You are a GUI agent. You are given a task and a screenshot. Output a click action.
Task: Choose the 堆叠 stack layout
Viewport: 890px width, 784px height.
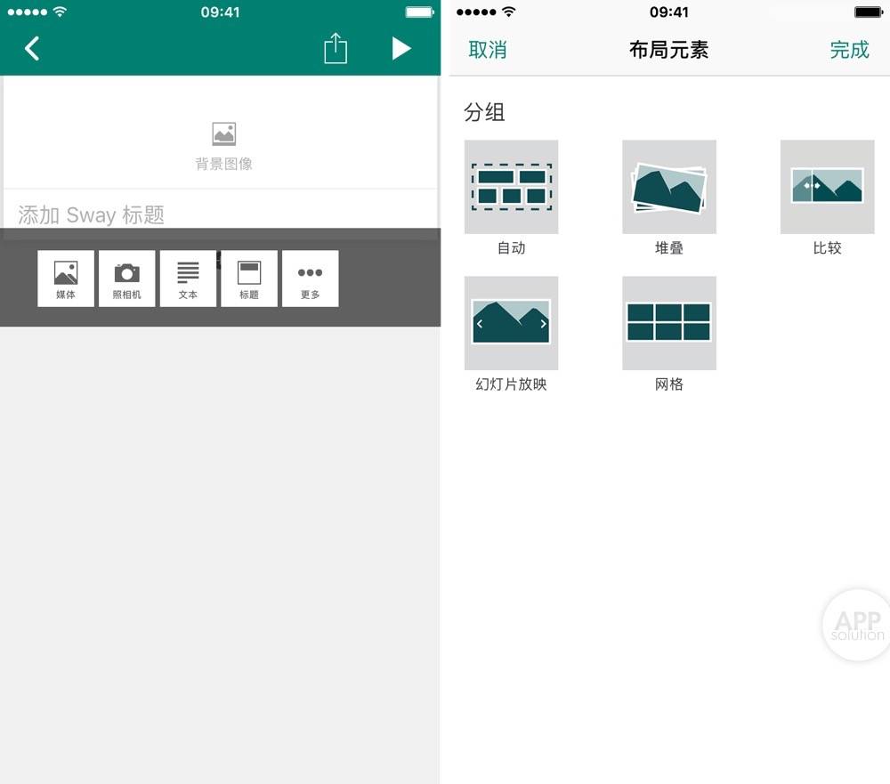click(669, 198)
